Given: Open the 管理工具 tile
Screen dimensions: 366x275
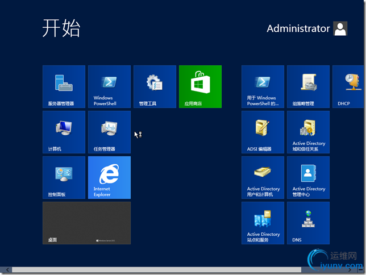Looking at the screenshot, I should [x=155, y=86].
